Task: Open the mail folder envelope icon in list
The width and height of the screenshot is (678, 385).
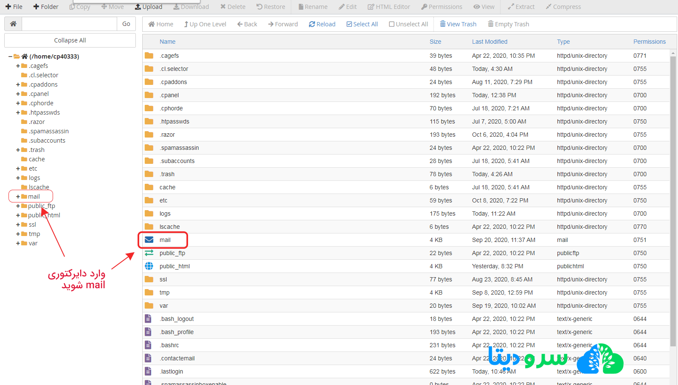Action: point(149,240)
